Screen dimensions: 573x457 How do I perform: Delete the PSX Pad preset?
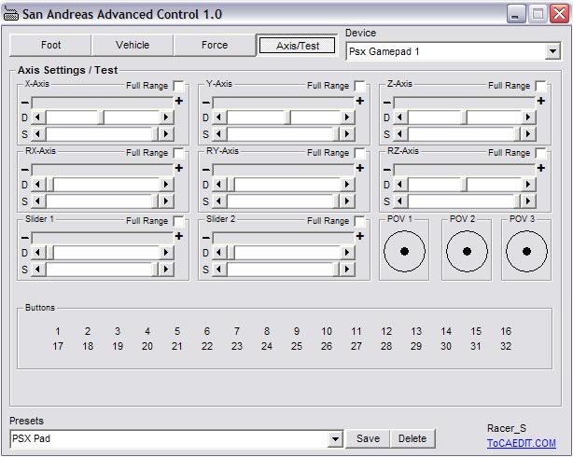coord(412,438)
